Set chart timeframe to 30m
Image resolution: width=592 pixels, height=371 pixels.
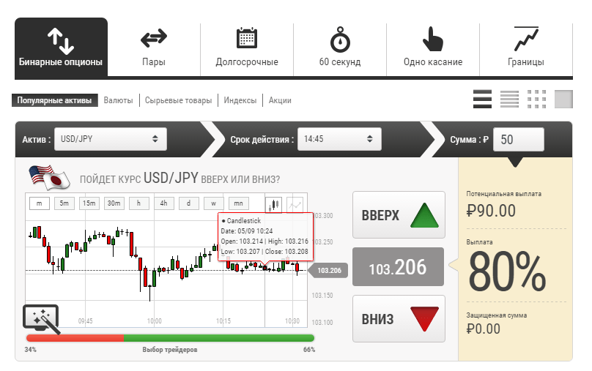coord(114,203)
